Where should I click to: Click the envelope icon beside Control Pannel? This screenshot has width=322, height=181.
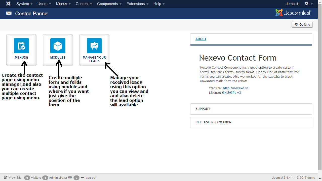(9, 13)
